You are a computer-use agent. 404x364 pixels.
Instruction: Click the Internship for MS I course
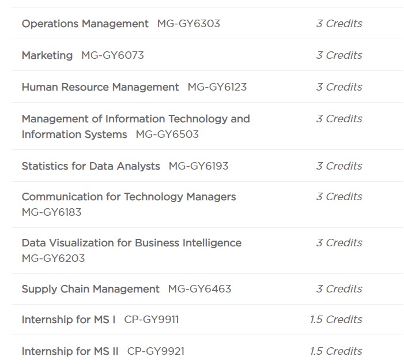(x=69, y=320)
